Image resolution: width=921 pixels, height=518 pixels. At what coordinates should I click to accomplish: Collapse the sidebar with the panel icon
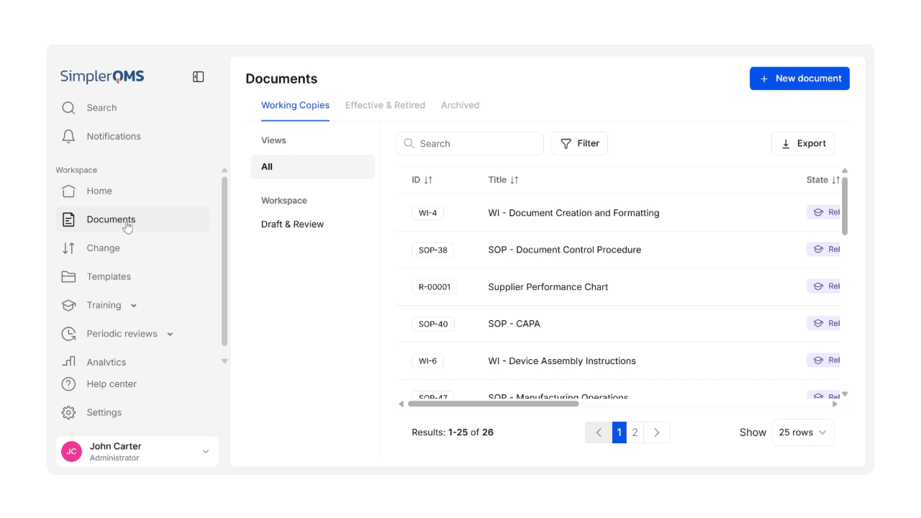coord(199,77)
